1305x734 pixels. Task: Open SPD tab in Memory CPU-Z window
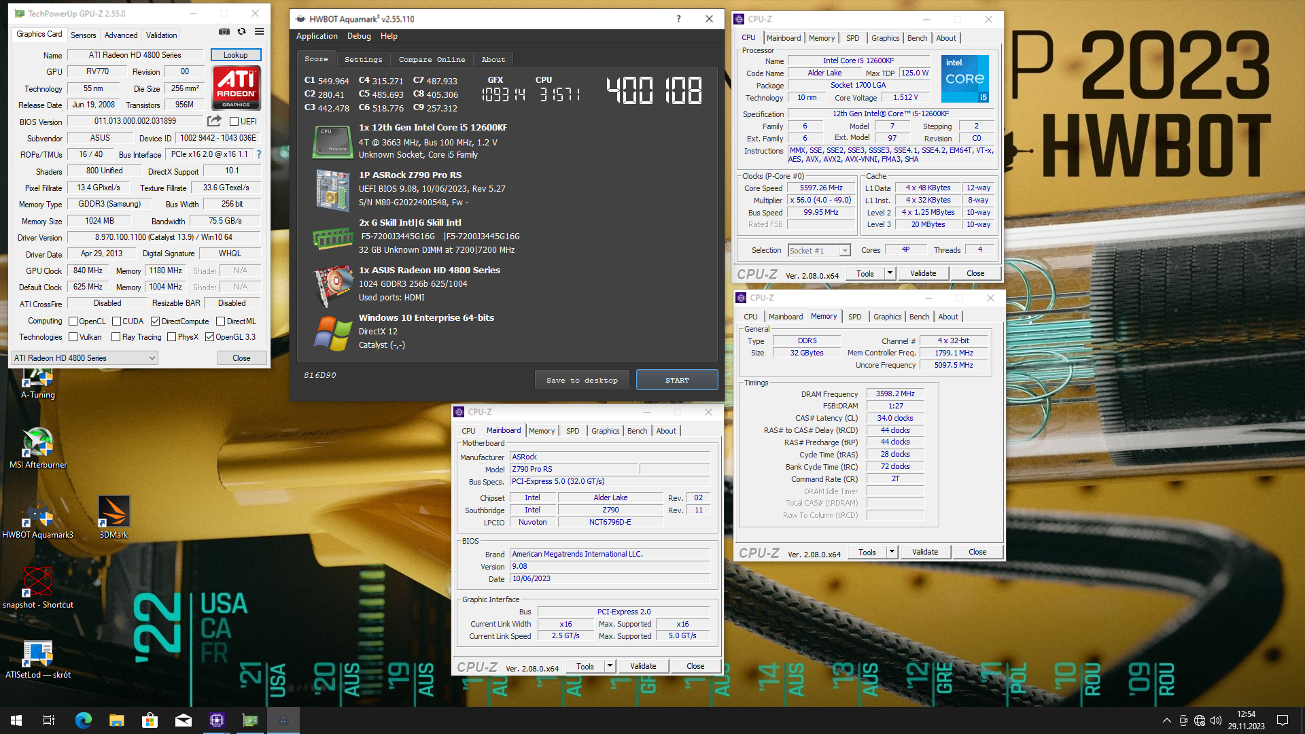click(x=854, y=317)
